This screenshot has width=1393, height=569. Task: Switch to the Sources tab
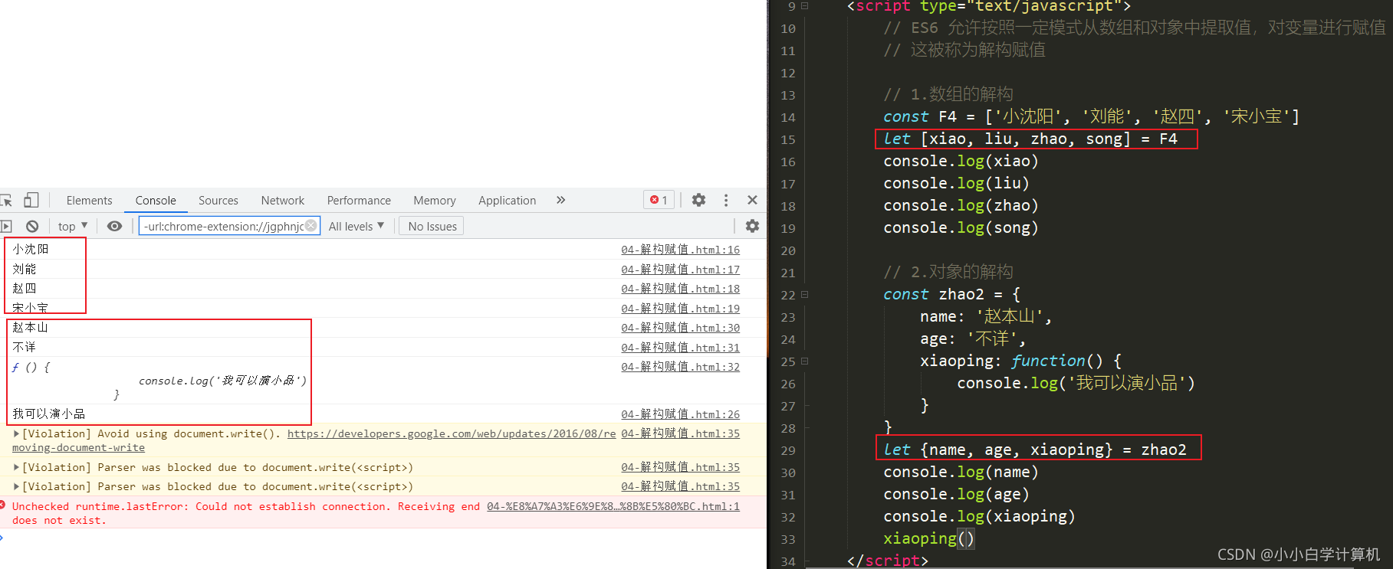[x=218, y=200]
